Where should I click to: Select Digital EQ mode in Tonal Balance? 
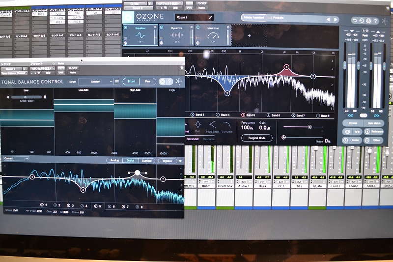click(130, 160)
